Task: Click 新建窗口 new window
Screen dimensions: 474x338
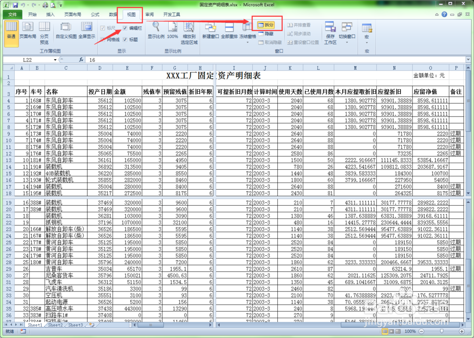Action: [210, 31]
